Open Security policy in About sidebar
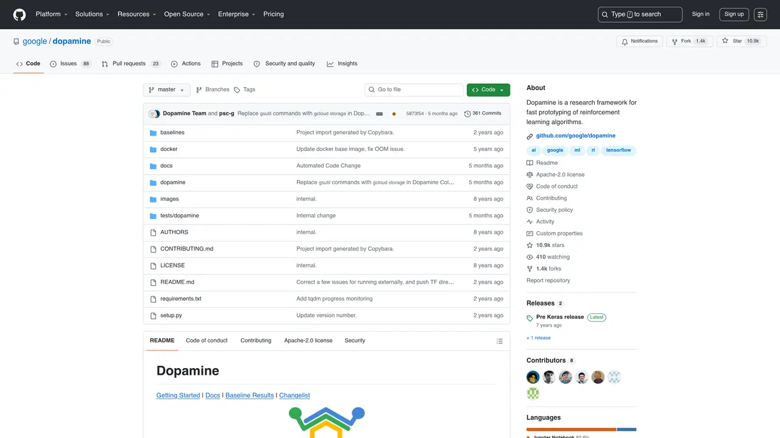Viewport: 780px width, 438px height. 550,210
